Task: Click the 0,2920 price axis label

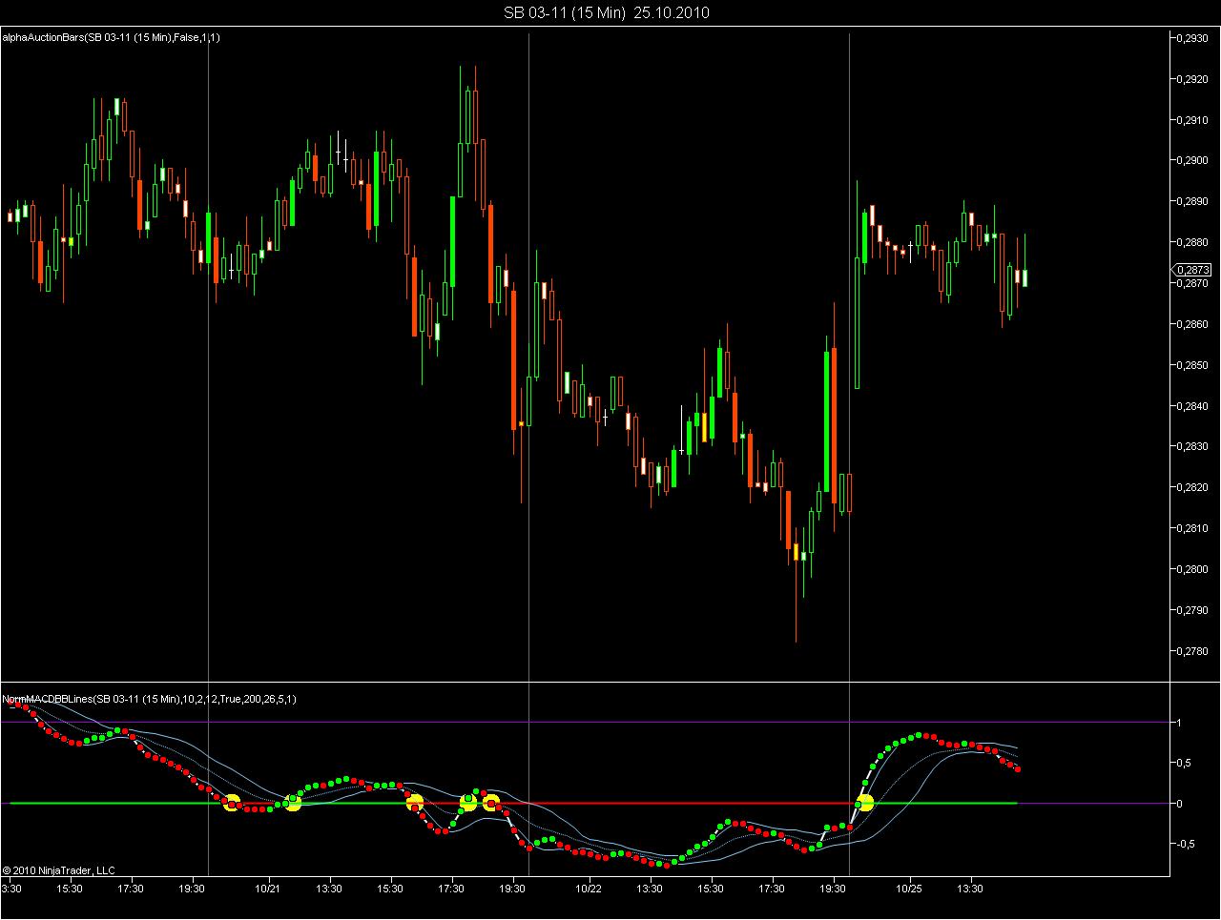Action: (1193, 79)
